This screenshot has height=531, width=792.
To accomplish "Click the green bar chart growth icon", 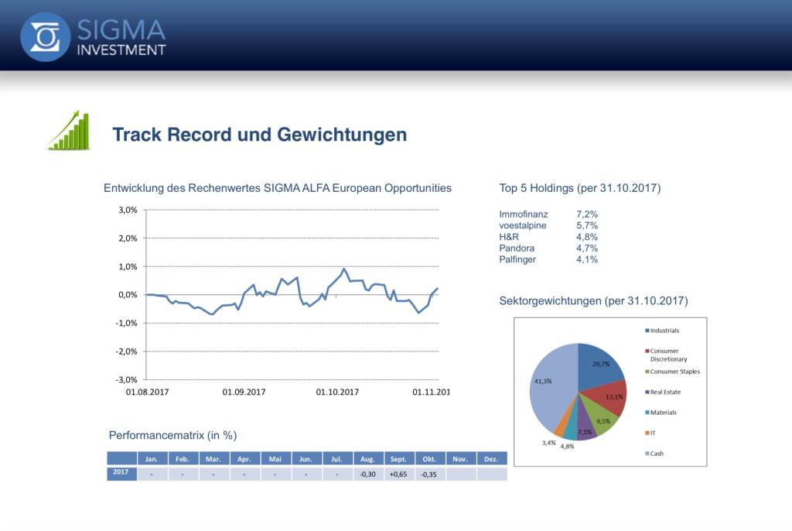I will [69, 132].
